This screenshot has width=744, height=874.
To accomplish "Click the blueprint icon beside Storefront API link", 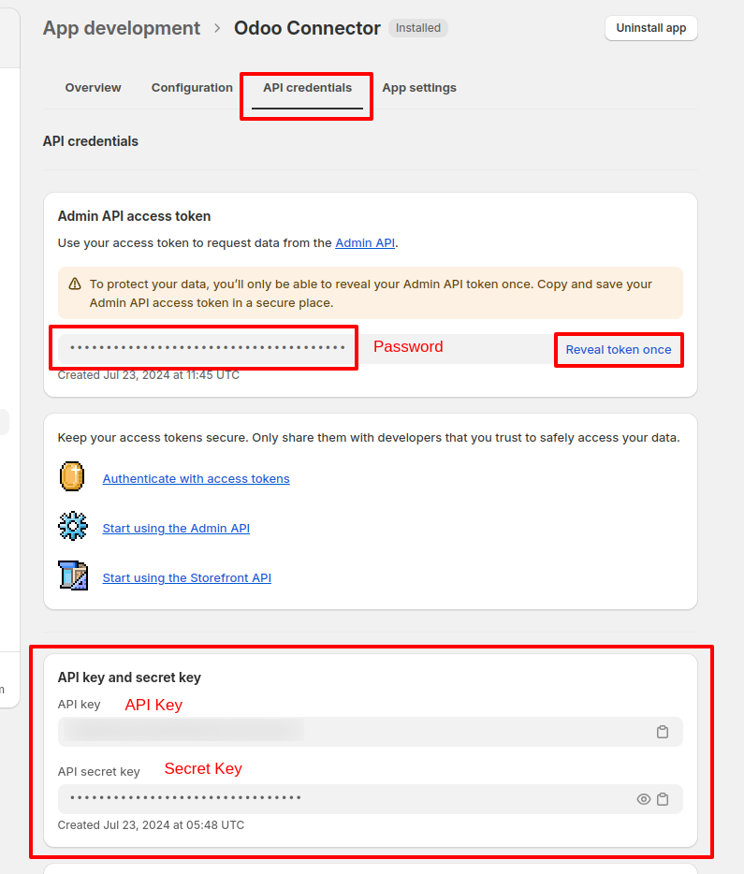I will pyautogui.click(x=73, y=575).
